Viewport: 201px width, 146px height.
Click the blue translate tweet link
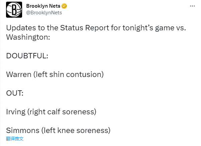pyautogui.click(x=15, y=138)
